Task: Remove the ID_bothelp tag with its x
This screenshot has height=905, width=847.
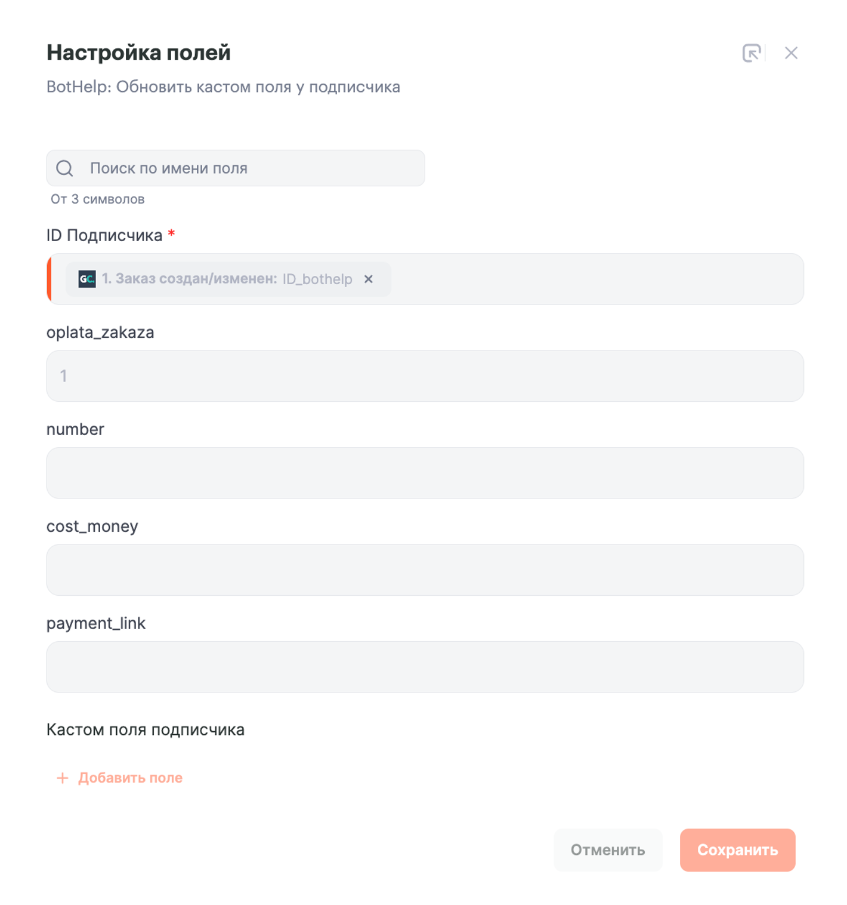Action: [x=369, y=279]
